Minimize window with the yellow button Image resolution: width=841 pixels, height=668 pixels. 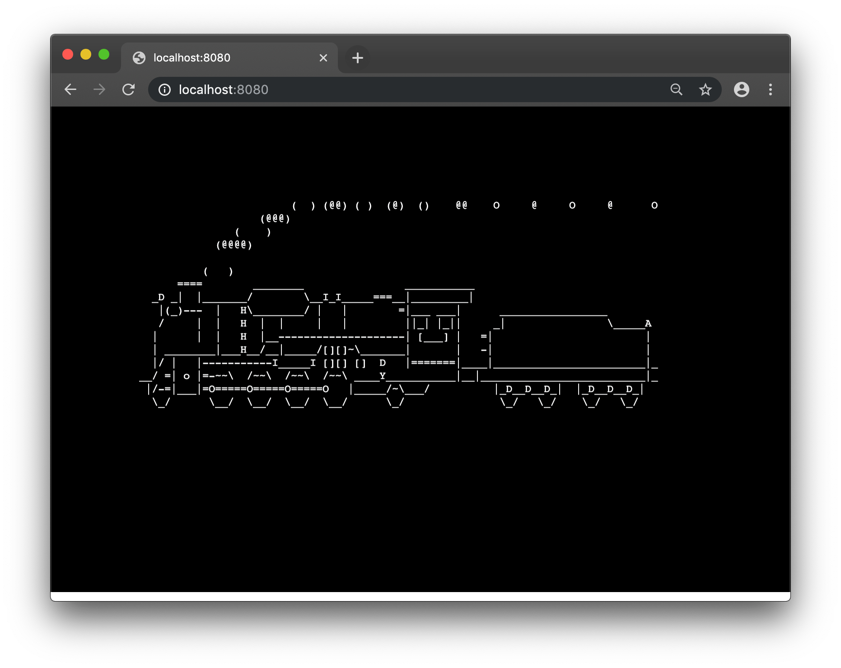tap(86, 55)
